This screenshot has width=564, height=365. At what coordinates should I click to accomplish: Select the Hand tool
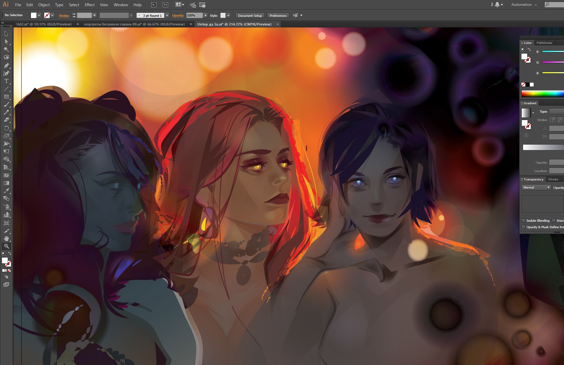[6, 238]
